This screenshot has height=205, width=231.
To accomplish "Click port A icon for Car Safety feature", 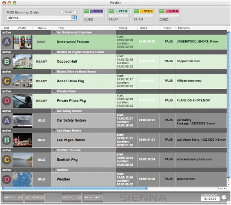I will pos(7,120).
